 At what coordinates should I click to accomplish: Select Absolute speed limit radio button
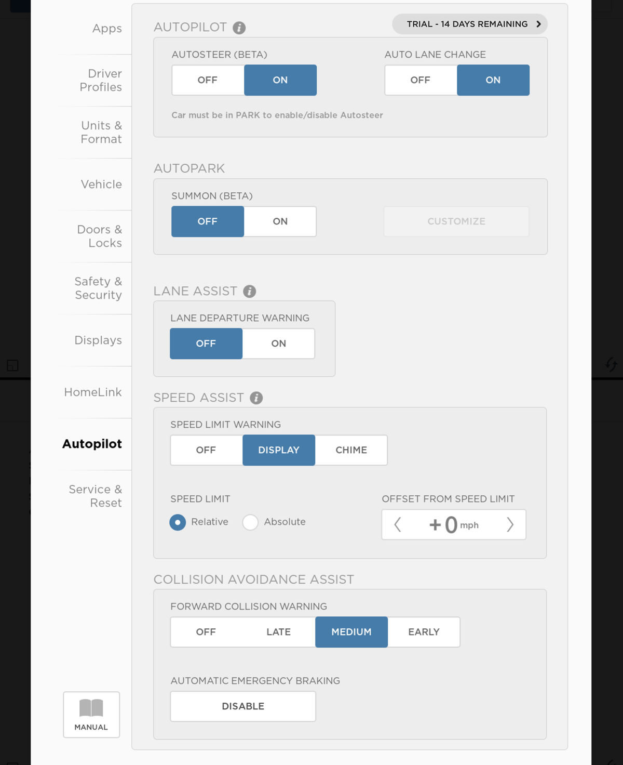click(250, 522)
